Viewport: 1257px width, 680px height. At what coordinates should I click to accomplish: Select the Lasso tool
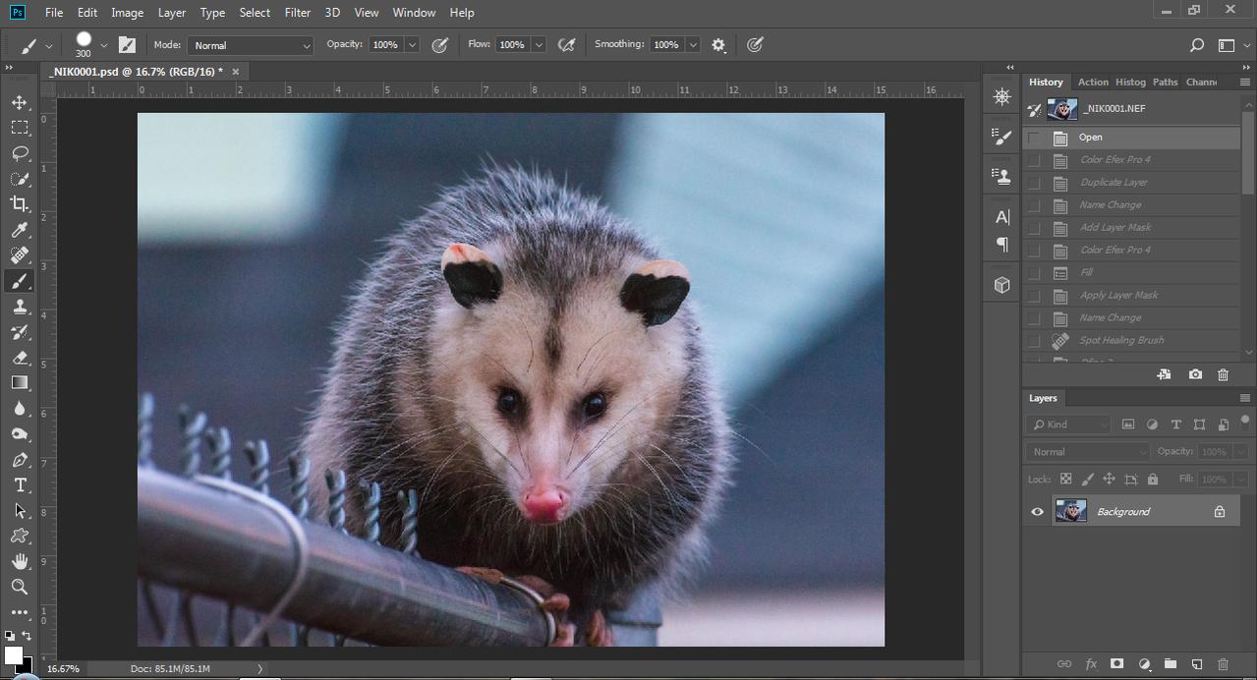click(20, 153)
